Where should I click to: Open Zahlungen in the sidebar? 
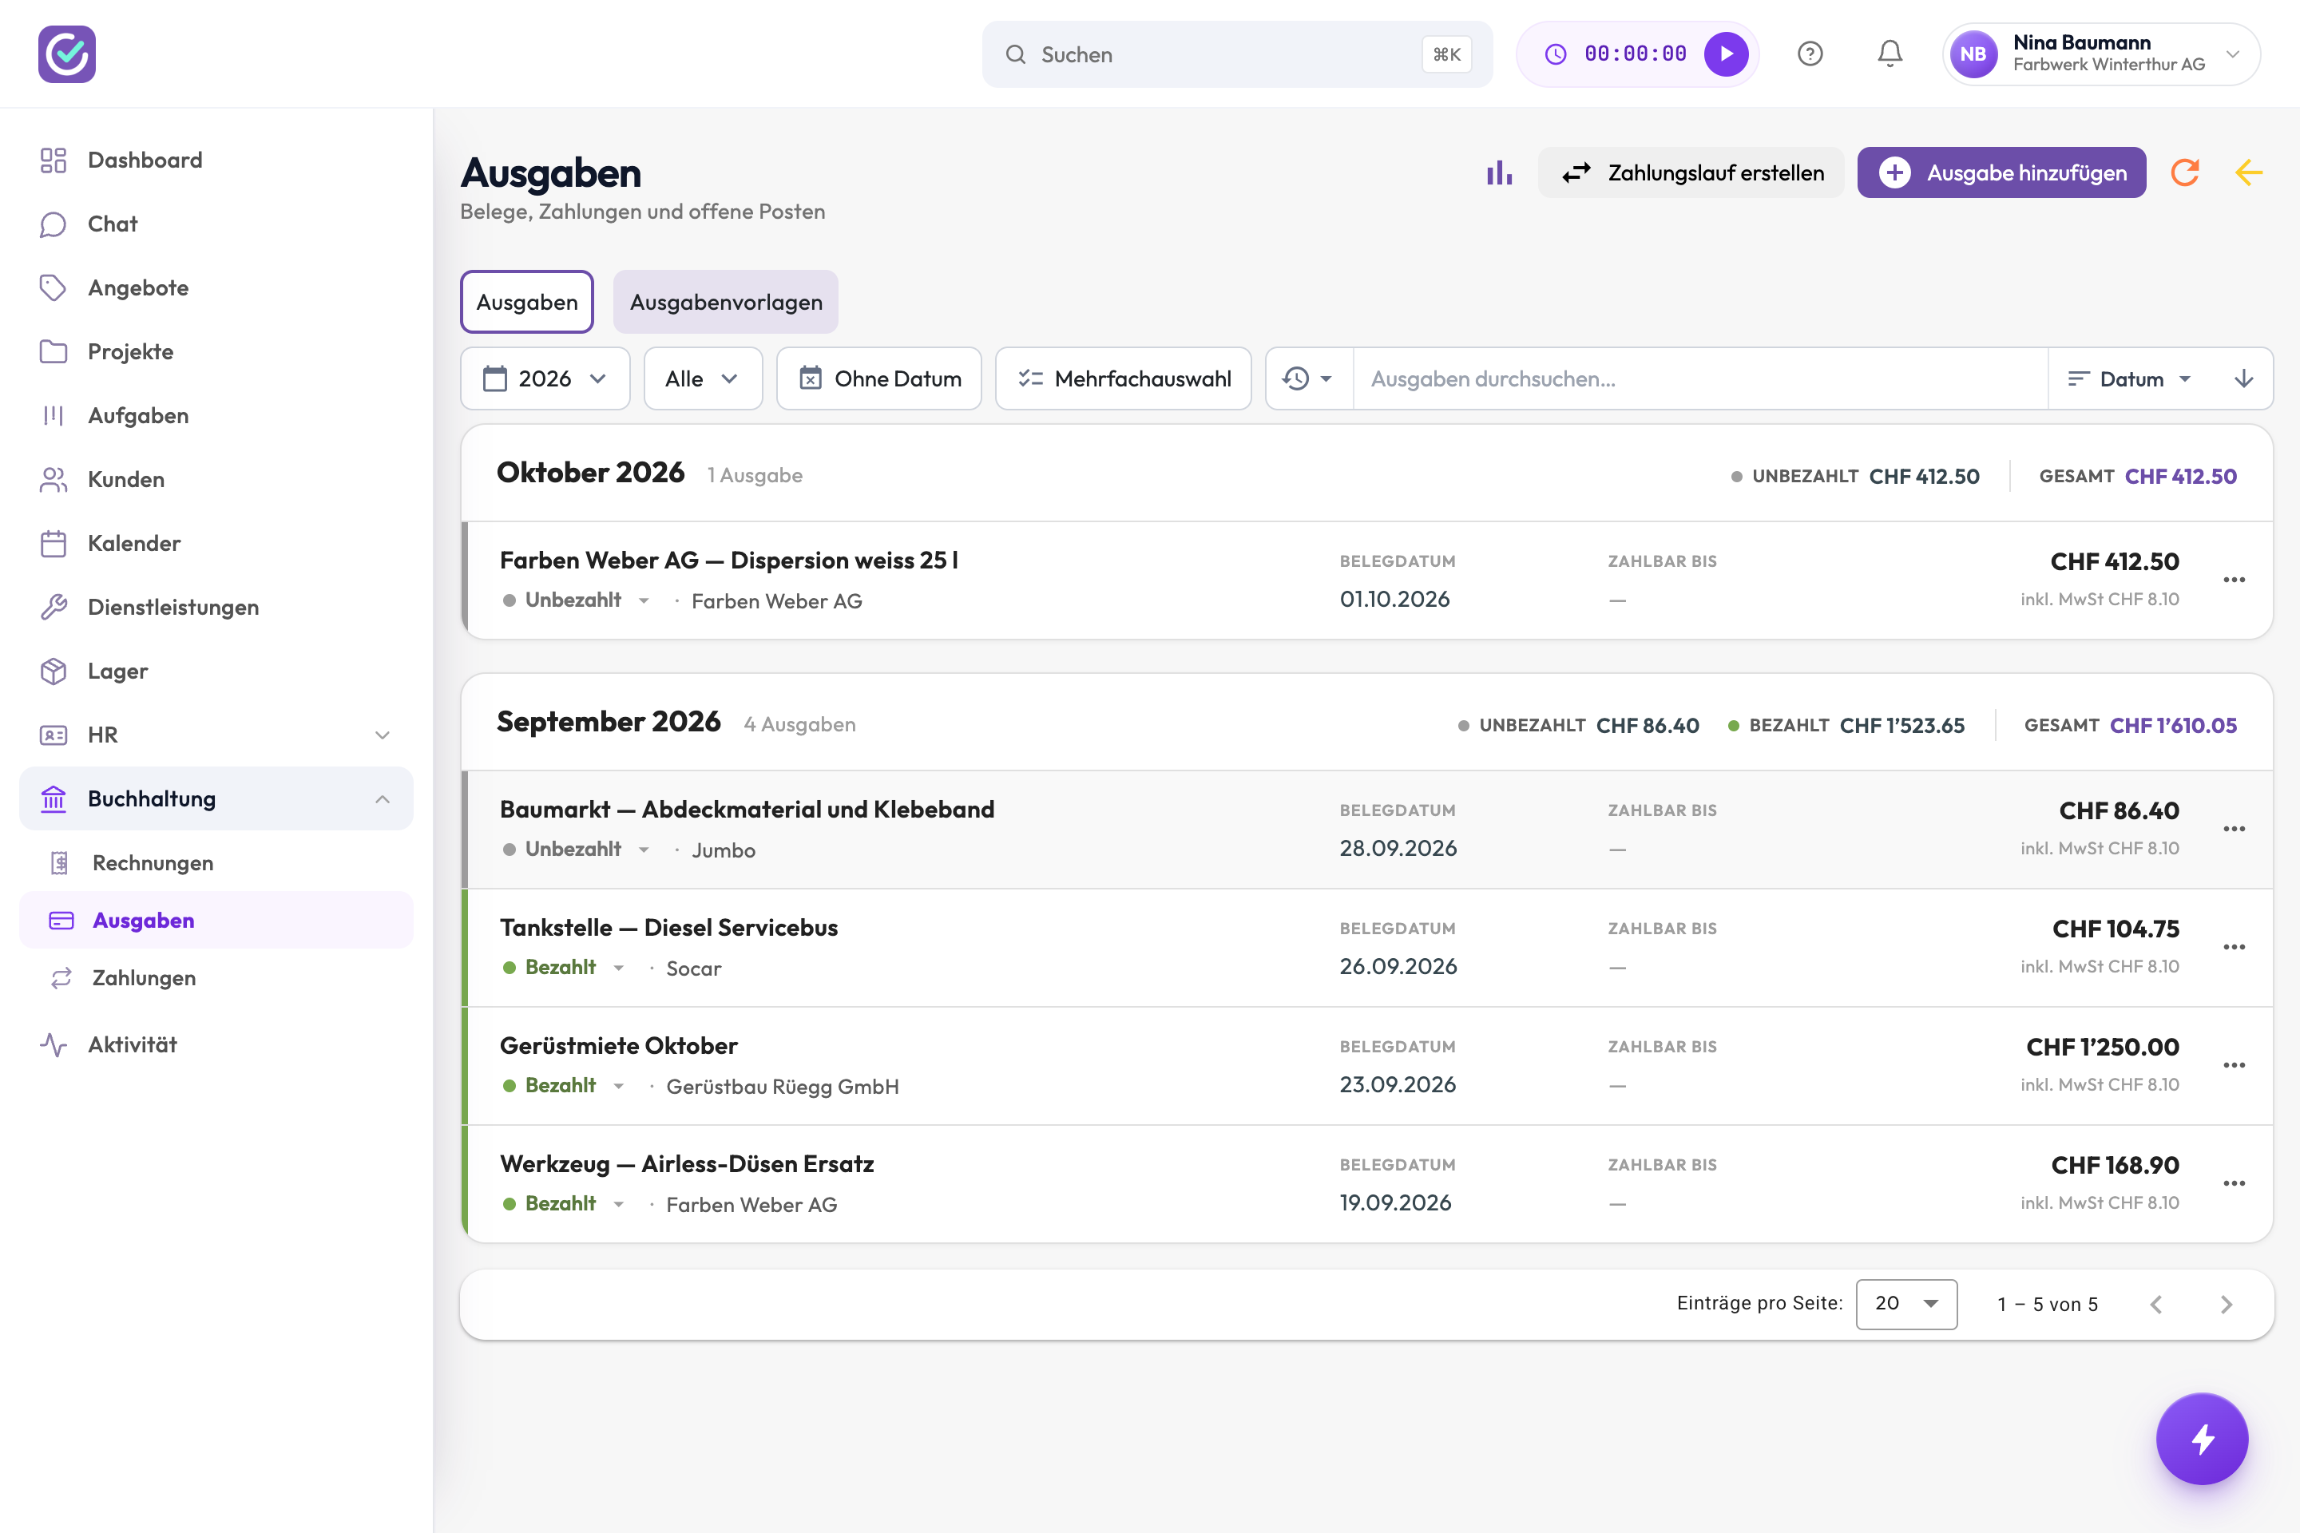(x=216, y=977)
